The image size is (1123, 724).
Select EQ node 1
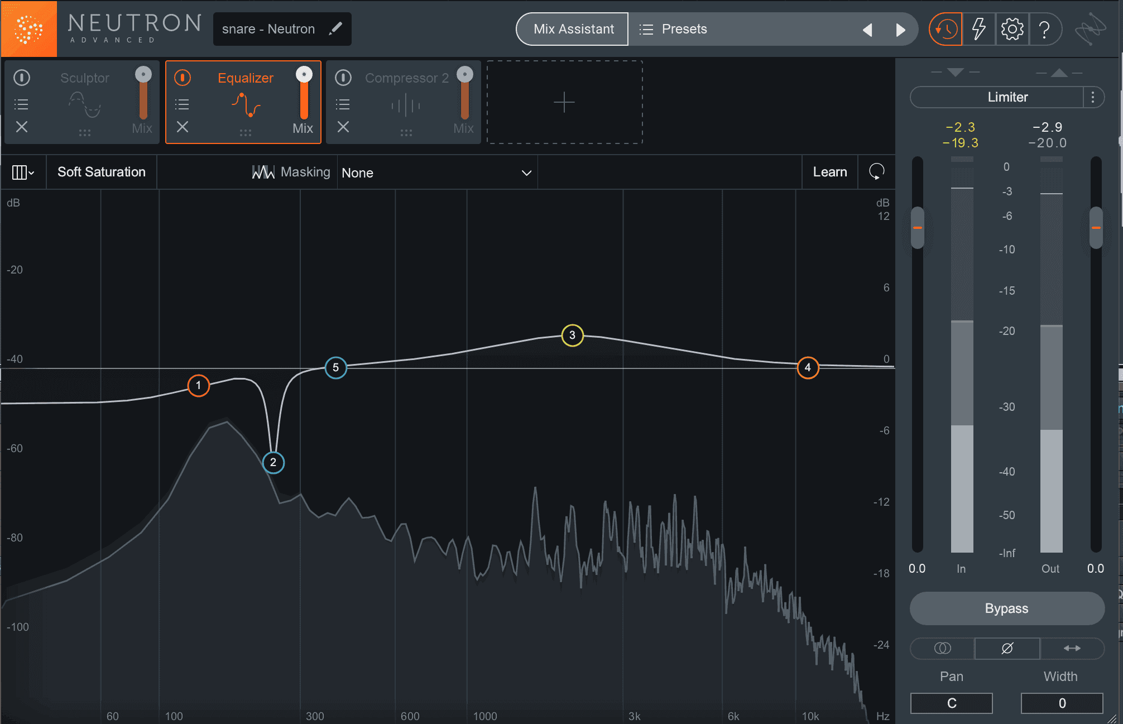[x=198, y=385]
